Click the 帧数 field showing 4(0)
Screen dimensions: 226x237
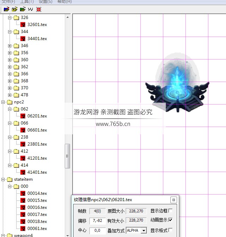[98, 211]
